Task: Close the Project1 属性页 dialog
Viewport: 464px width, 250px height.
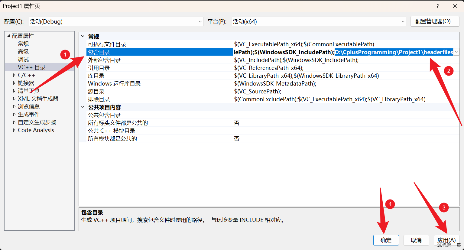Action: pos(455,6)
